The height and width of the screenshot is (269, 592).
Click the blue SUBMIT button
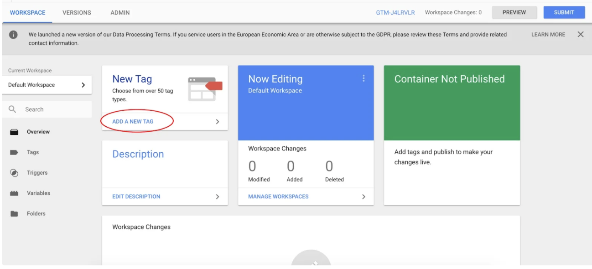click(x=564, y=12)
